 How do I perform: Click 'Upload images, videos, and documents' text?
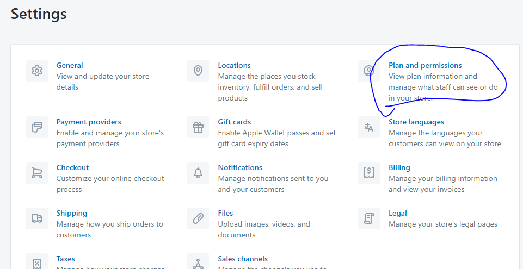point(264,229)
